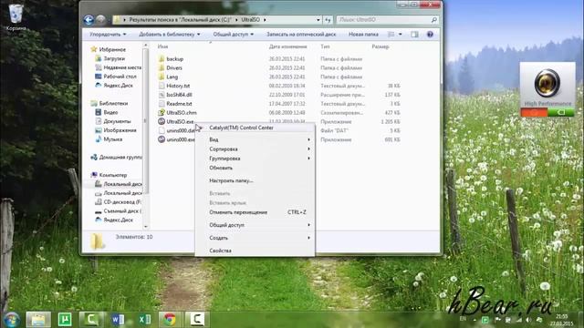Click the High Performance gadget speaker icon
The height and width of the screenshot is (328, 584).
(x=547, y=83)
